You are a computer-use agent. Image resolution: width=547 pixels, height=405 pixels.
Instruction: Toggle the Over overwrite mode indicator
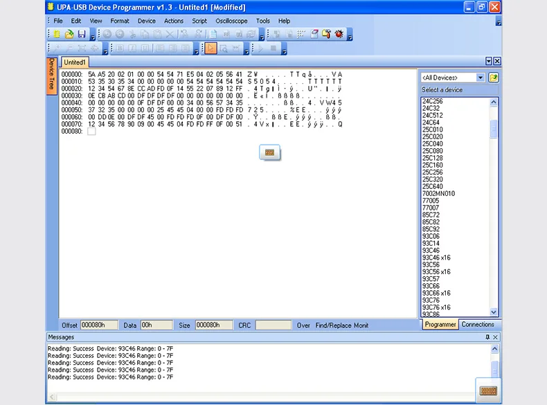pos(303,325)
